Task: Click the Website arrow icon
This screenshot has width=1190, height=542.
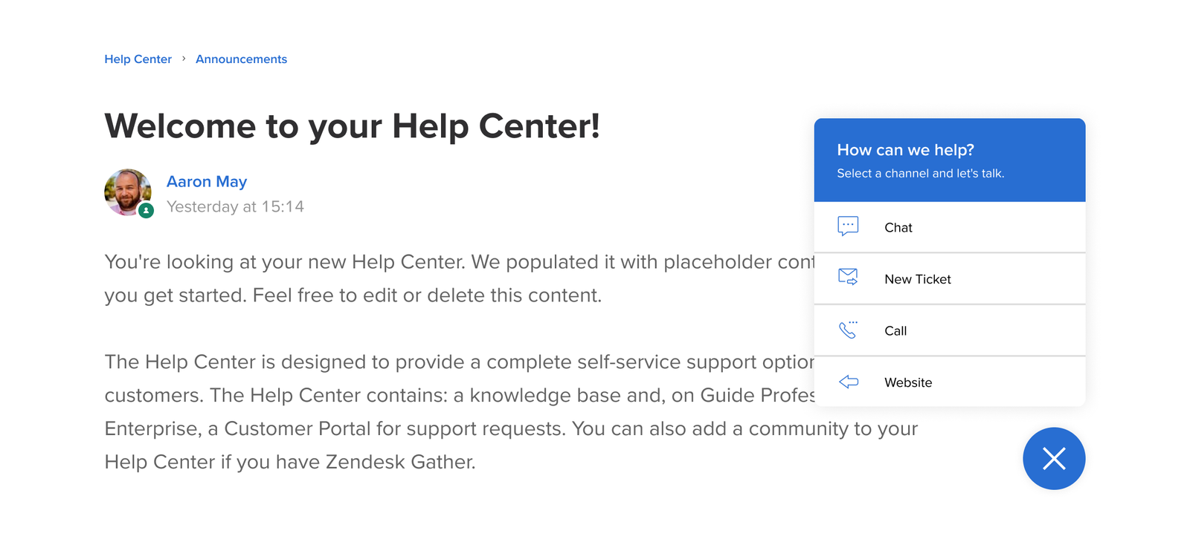Action: pyautogui.click(x=849, y=382)
